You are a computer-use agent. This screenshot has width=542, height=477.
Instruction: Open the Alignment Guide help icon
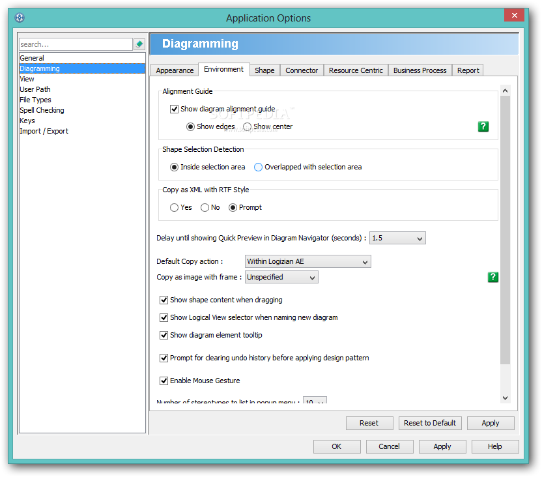click(483, 126)
